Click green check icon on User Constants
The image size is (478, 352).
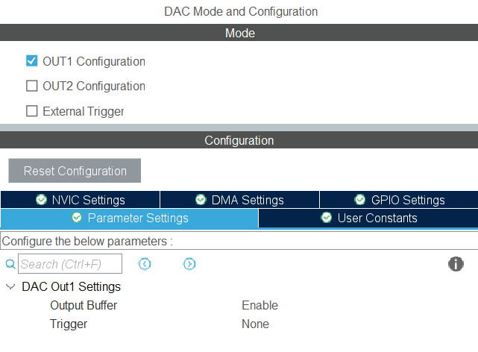pyautogui.click(x=326, y=218)
